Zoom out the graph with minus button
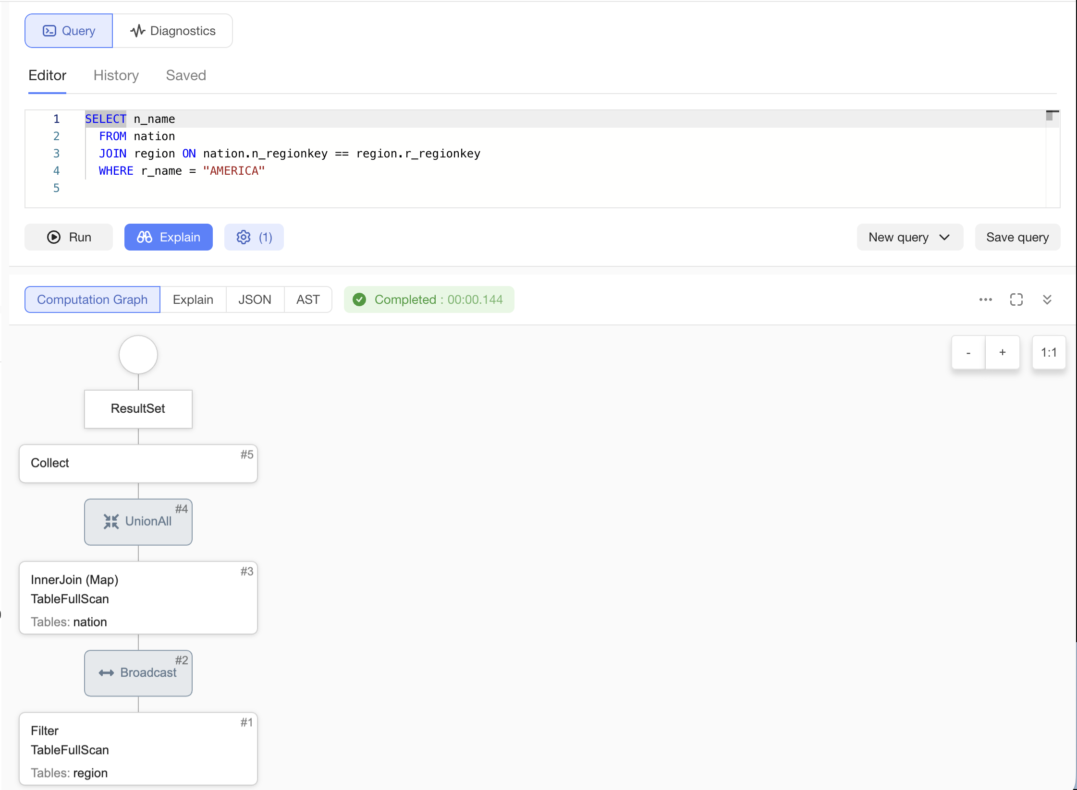Screen dimensions: 1077x790 968,352
